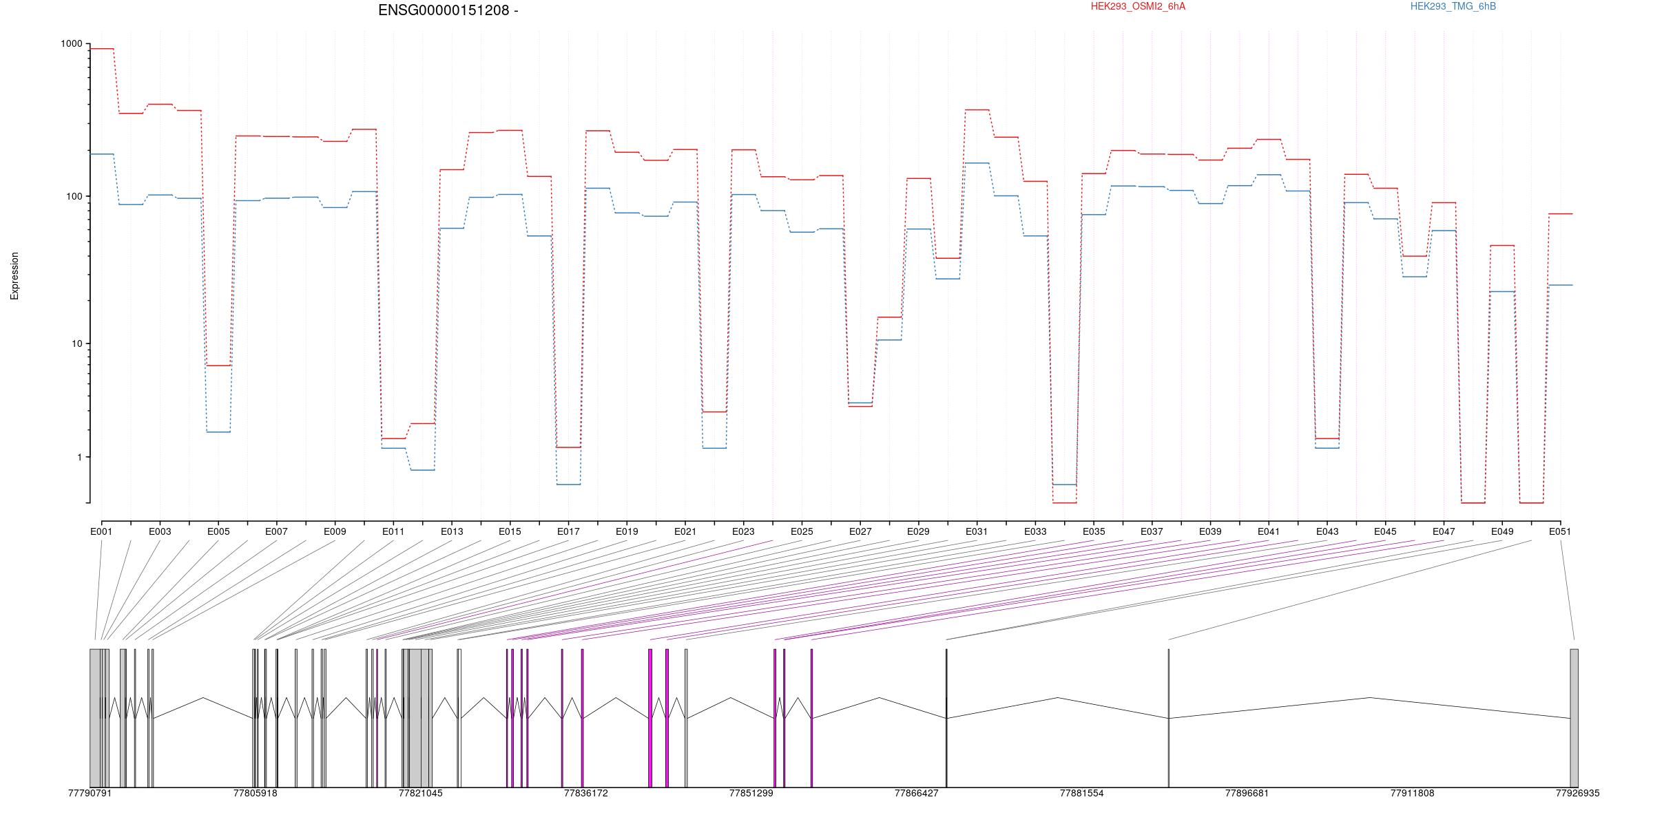Click exon label E047

coord(1444,531)
